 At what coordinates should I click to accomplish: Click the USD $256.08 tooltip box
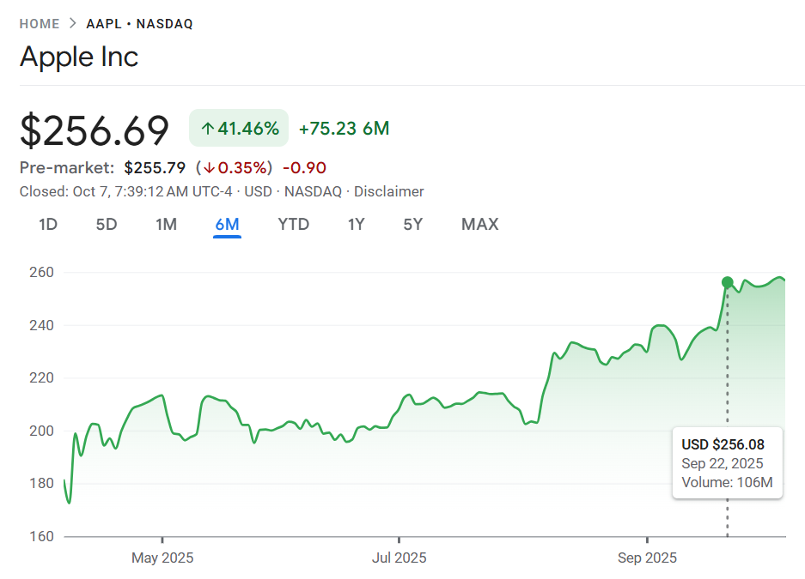[727, 463]
